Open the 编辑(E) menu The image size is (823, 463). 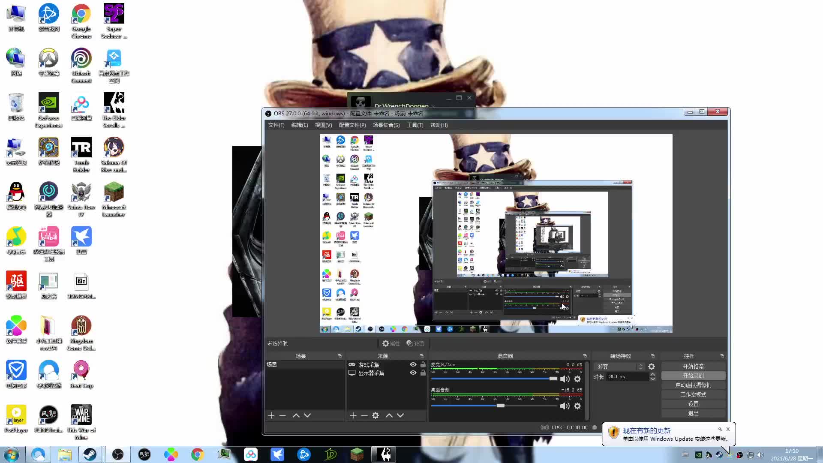(300, 125)
